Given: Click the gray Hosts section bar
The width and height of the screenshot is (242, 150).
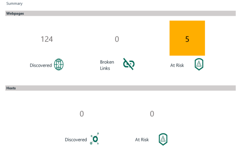Looking at the screenshot, I should coord(132,88).
